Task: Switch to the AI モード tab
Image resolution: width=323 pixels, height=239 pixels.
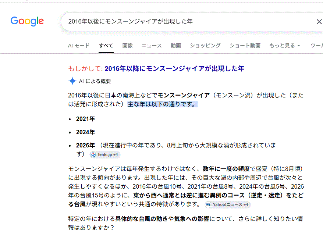Action: 79,46
